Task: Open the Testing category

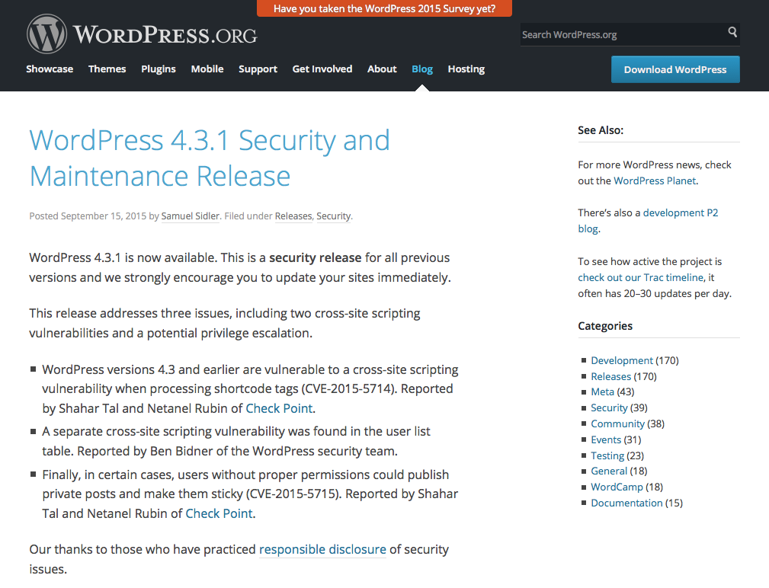Action: click(607, 455)
